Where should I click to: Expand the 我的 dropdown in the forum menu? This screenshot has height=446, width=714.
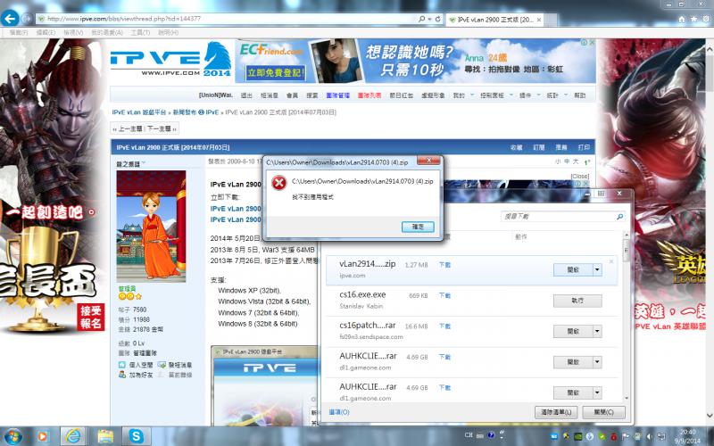(x=472, y=95)
